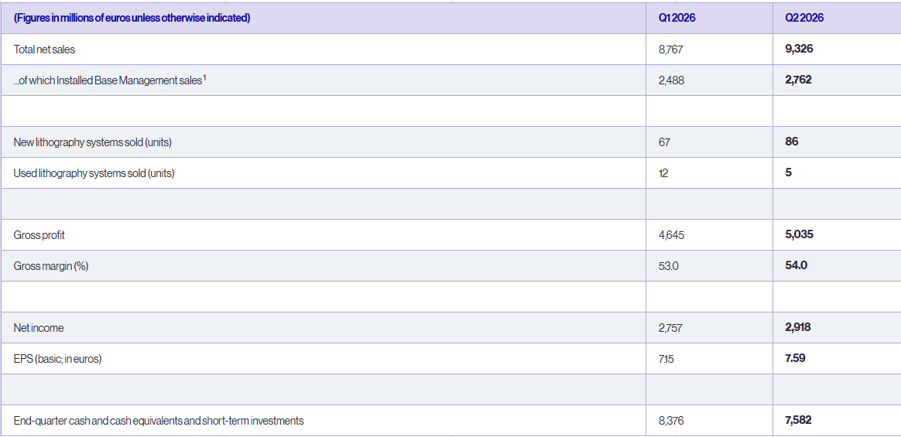Select the Net income row label

[39, 329]
